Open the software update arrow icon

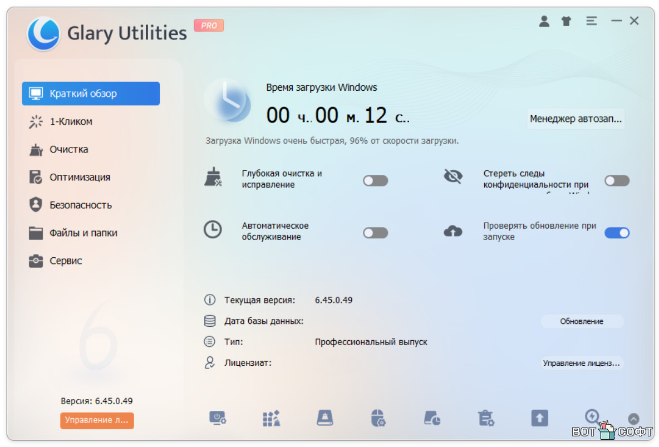540,419
